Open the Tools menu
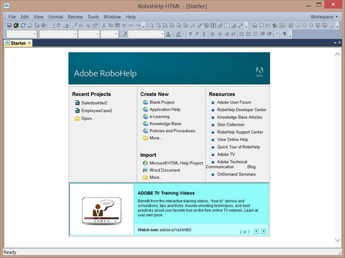 93,17
